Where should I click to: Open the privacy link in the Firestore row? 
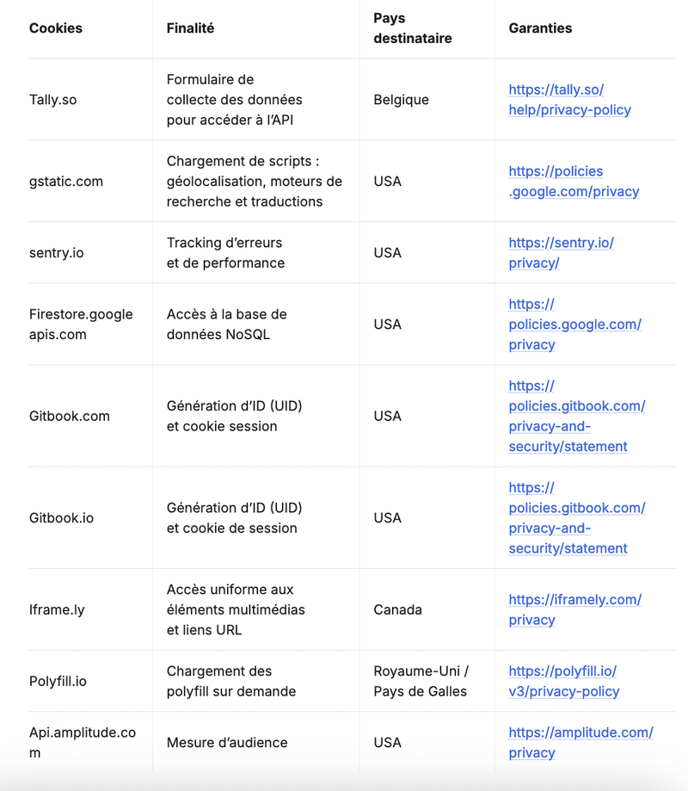click(574, 324)
